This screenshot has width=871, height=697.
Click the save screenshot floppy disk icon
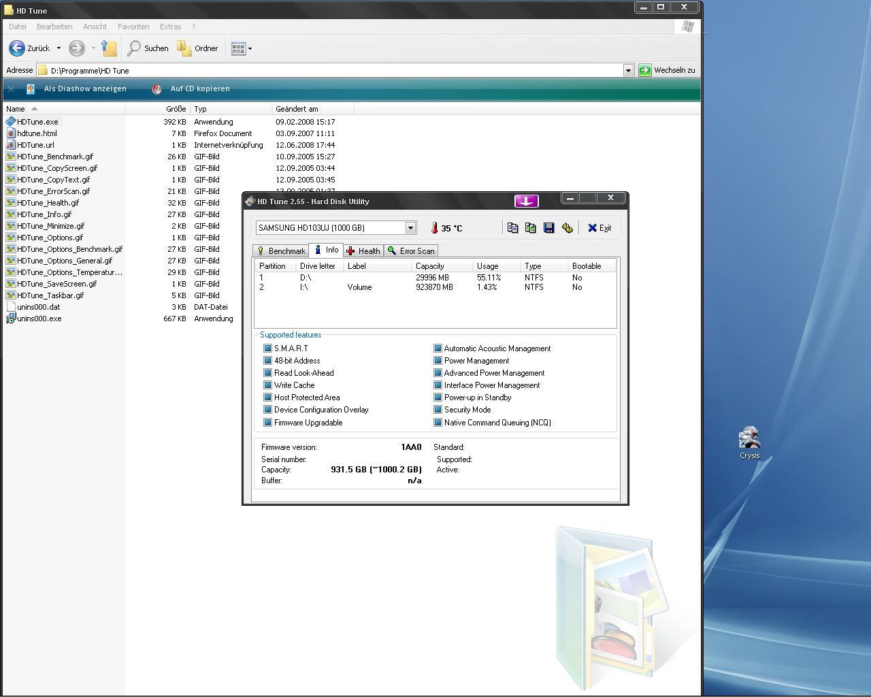coord(549,228)
